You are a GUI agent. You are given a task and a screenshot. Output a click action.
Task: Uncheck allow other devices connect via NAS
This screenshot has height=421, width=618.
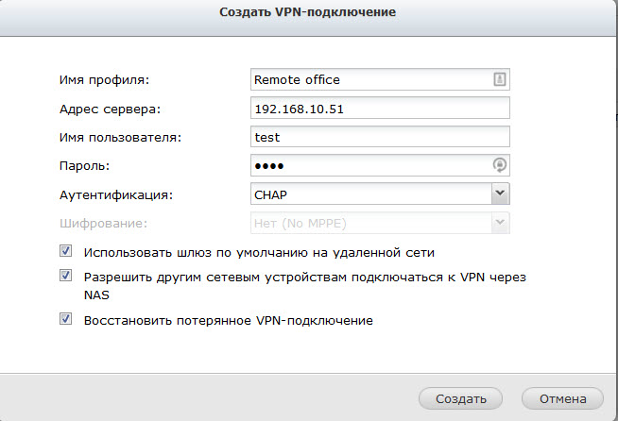click(x=66, y=276)
